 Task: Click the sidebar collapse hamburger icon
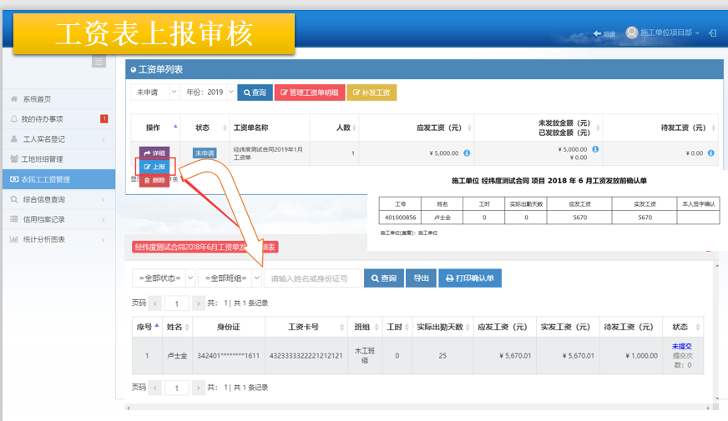(99, 62)
